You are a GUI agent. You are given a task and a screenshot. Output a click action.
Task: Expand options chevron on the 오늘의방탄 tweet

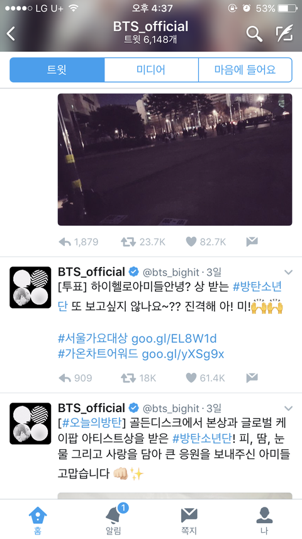[289, 409]
